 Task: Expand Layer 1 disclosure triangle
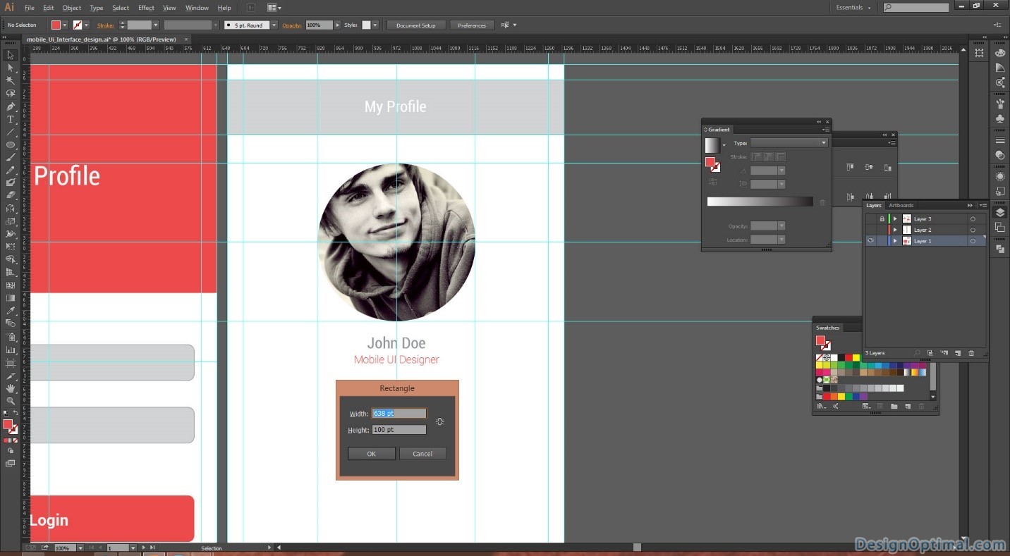pos(895,241)
